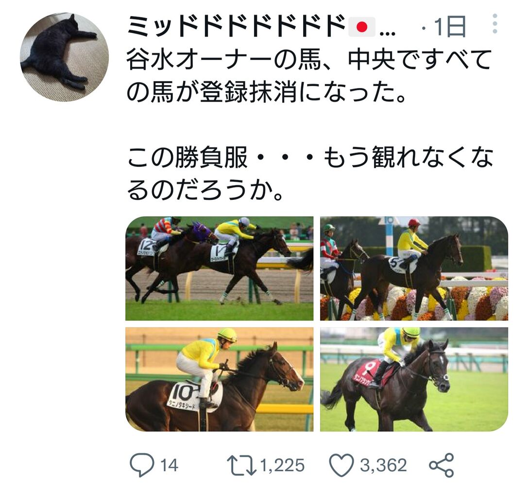Open the three-dot more options menu

coord(494,24)
